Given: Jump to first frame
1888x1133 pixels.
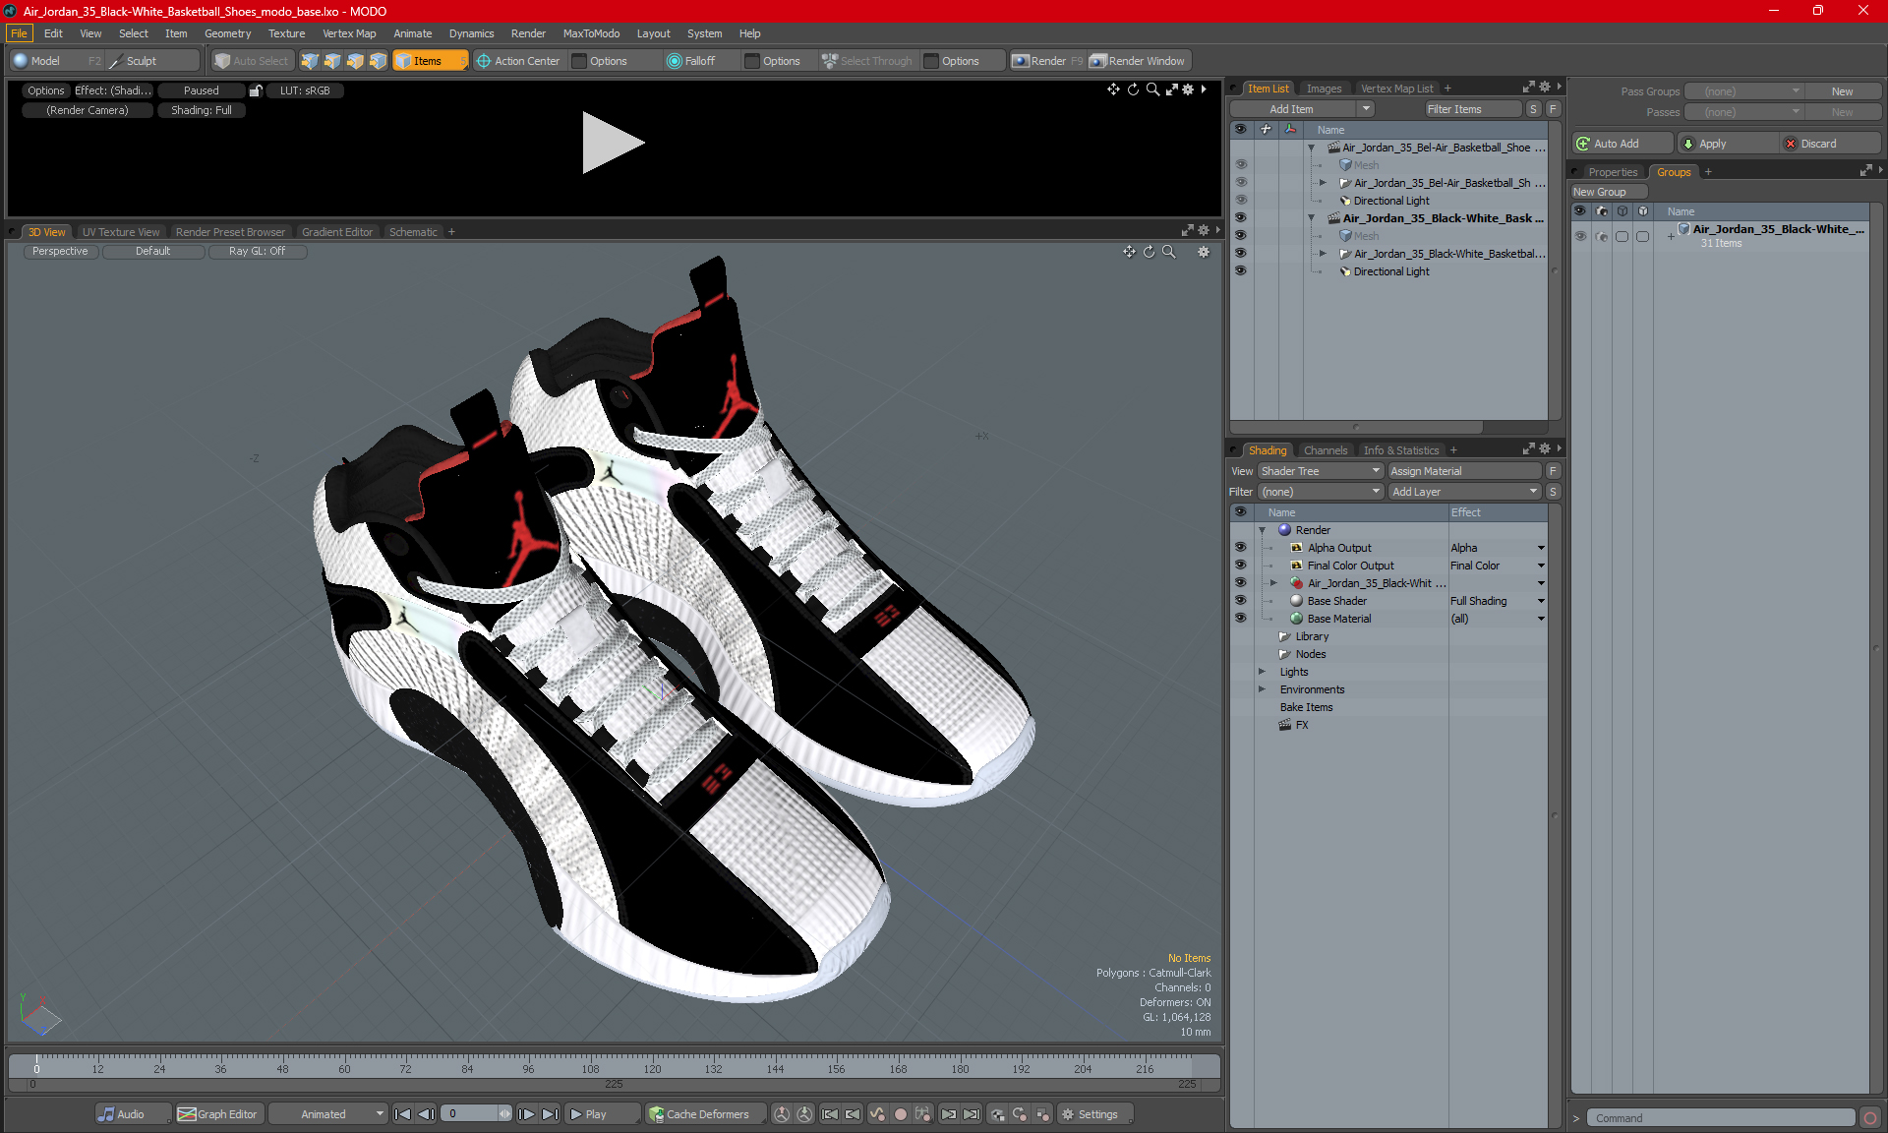Looking at the screenshot, I should coord(402,1114).
